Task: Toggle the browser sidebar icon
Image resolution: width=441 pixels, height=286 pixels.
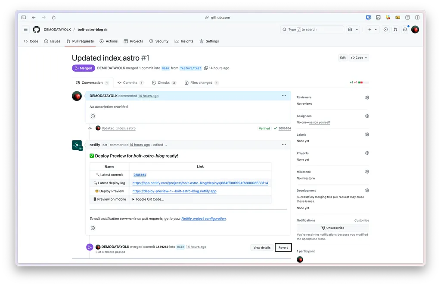Action: point(24,17)
